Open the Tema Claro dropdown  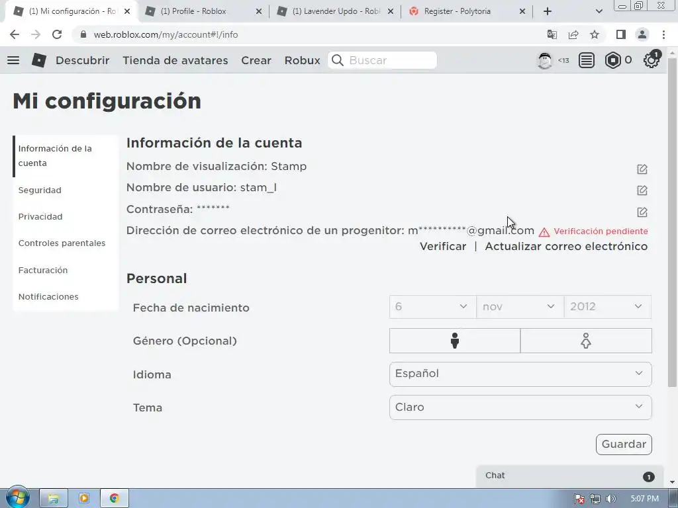520,407
